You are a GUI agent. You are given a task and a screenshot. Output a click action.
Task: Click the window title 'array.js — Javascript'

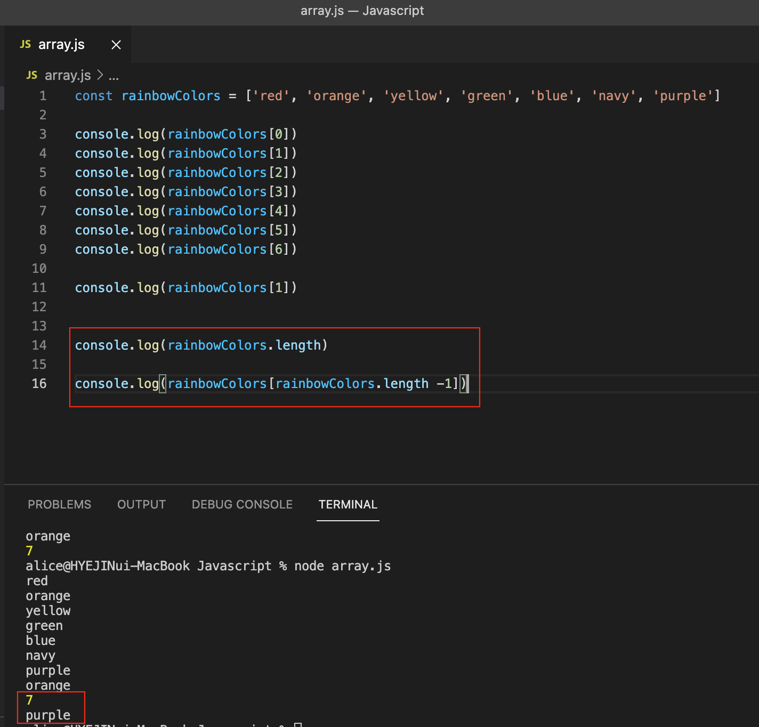coord(362,11)
